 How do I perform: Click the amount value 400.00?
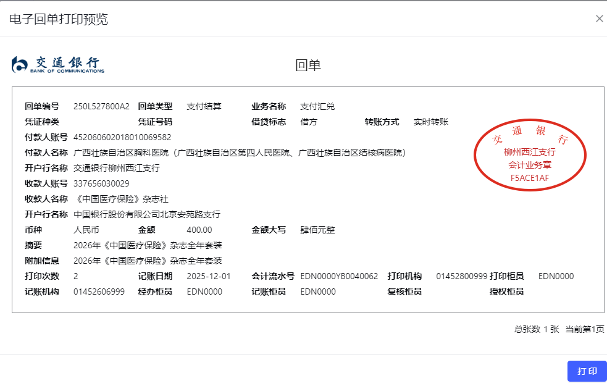point(199,230)
